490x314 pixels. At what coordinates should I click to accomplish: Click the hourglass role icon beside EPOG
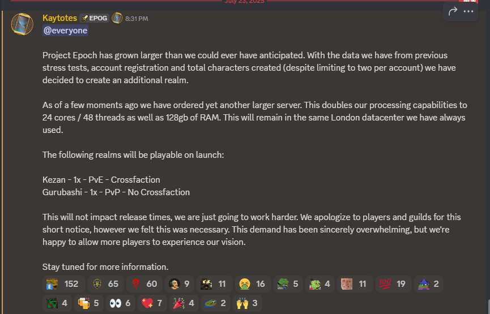point(117,18)
